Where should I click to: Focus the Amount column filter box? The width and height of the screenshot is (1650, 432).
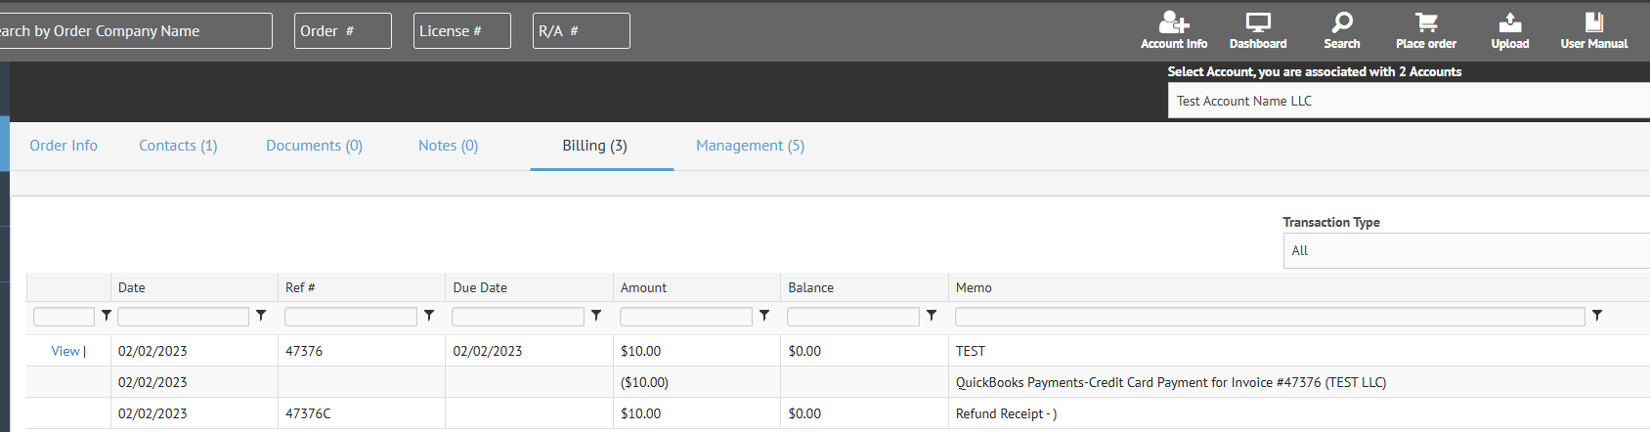pyautogui.click(x=686, y=317)
